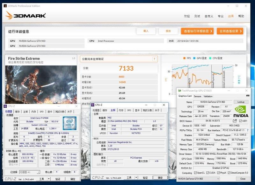255x185 pixels.
Task: Click the score value 7133
Action: [126, 68]
